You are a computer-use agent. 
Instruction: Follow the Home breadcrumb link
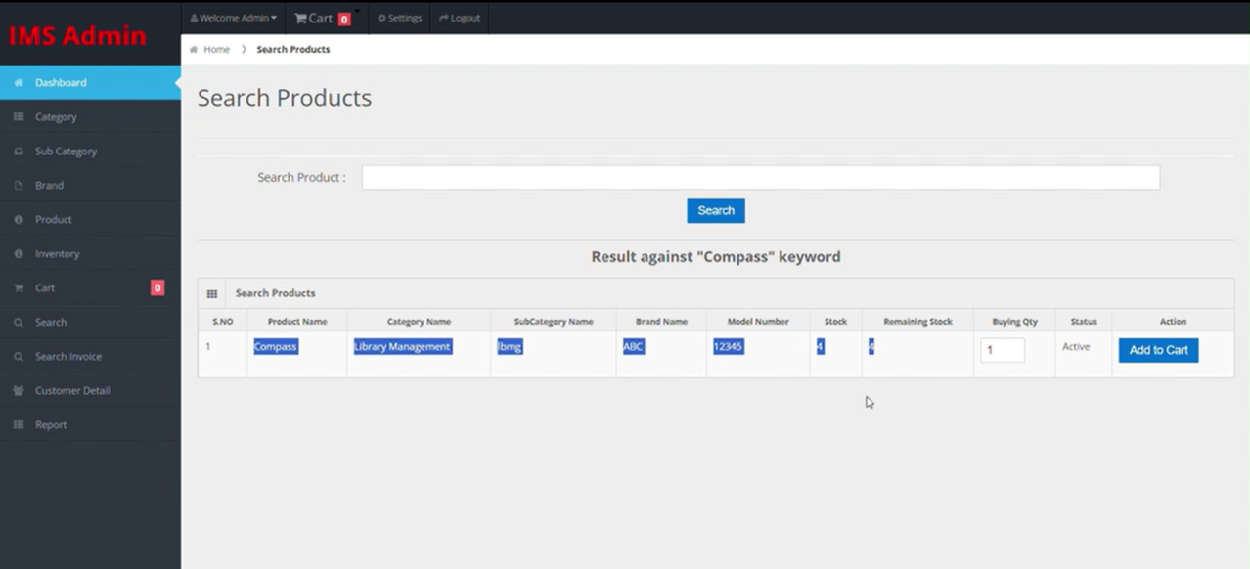point(216,49)
